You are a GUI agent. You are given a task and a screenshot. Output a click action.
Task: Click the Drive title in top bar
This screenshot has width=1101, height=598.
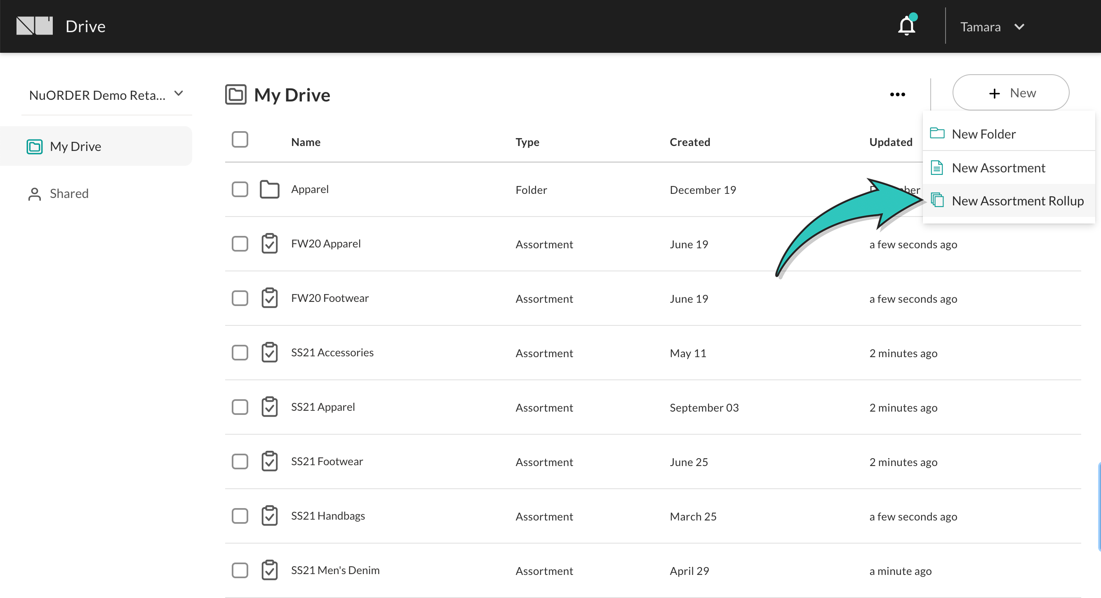[85, 26]
